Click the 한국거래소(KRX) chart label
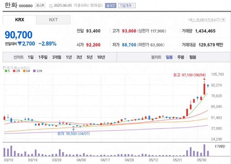 pyautogui.click(x=16, y=68)
